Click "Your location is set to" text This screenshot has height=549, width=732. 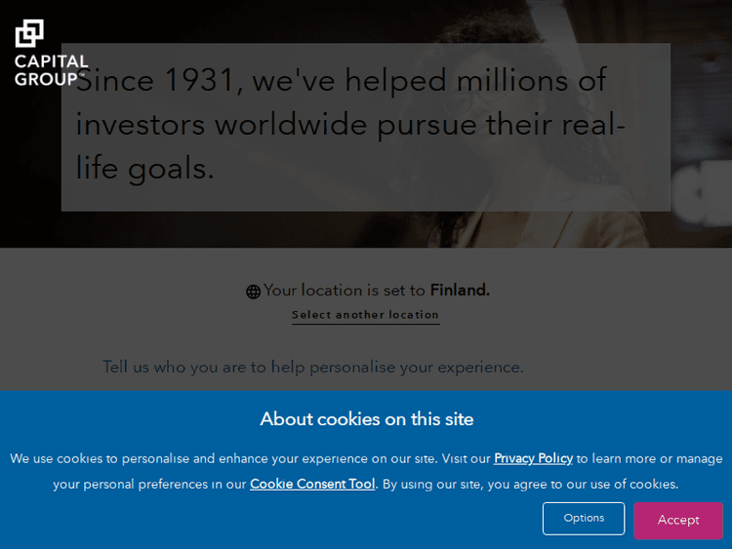click(x=345, y=291)
